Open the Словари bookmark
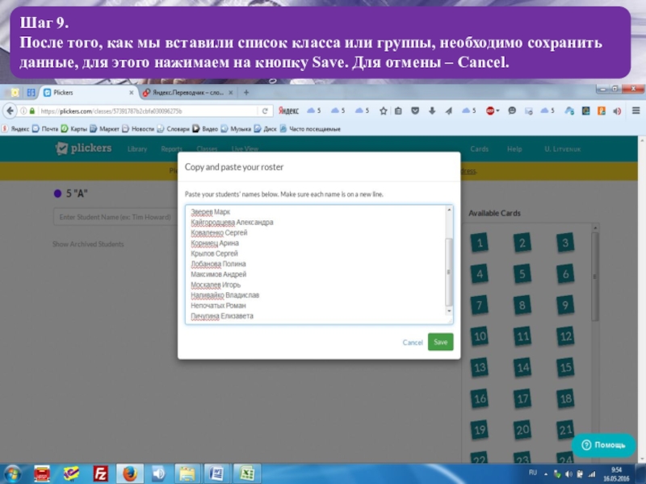The width and height of the screenshot is (646, 484). [173, 129]
